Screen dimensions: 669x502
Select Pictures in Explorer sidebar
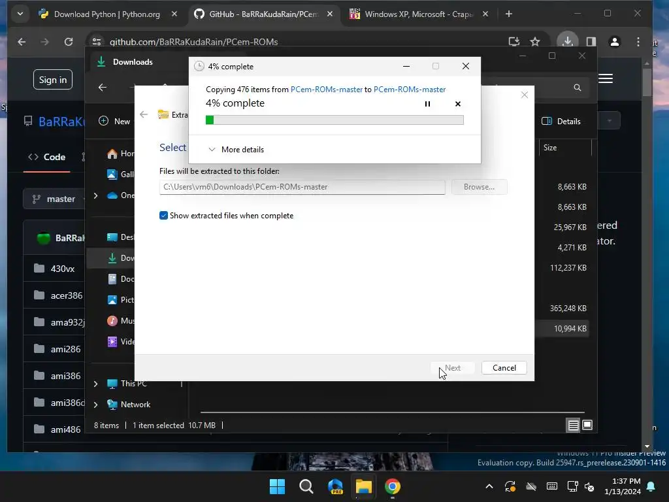(121, 300)
